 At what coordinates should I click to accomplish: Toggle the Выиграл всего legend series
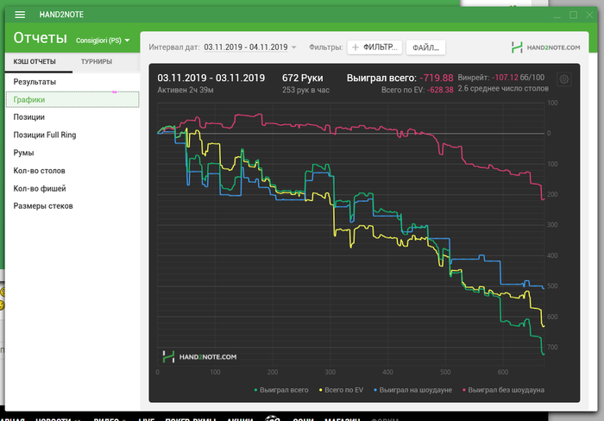(x=281, y=390)
